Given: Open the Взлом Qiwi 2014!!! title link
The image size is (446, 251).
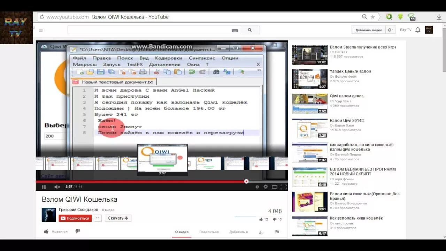Looking at the screenshot, I should tap(347, 120).
